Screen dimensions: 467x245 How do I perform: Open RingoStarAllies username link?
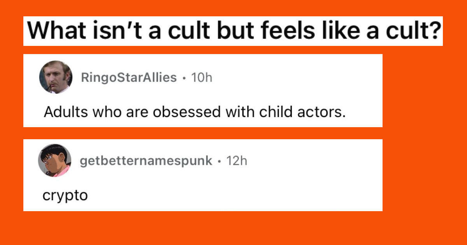pyautogui.click(x=128, y=77)
